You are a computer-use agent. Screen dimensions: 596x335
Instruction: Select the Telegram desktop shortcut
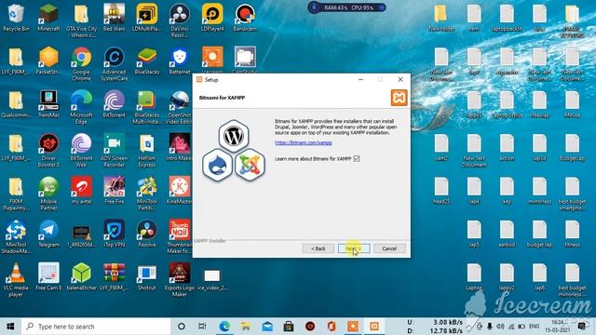tap(48, 234)
